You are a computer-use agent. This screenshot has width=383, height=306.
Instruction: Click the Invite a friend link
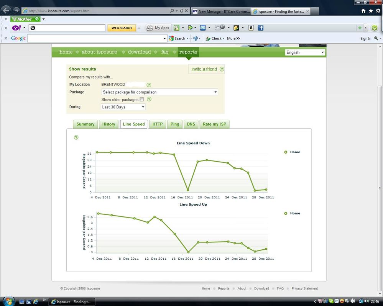click(204, 69)
